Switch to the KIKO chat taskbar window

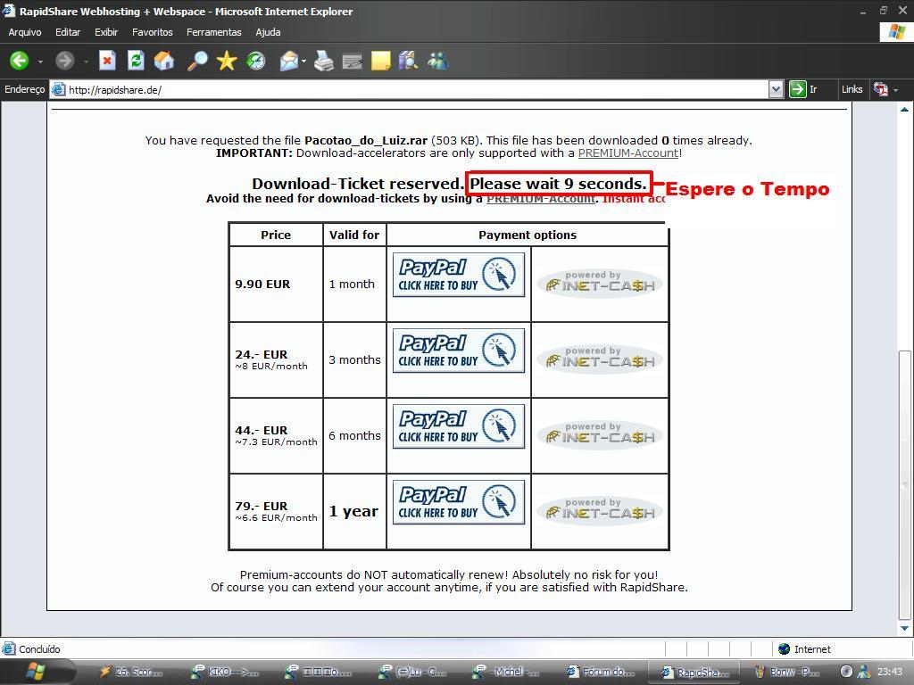click(x=226, y=673)
